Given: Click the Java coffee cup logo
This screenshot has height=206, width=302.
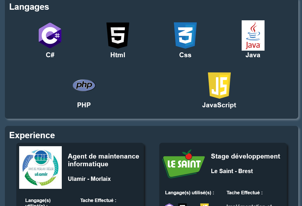Looking at the screenshot, I should point(253,35).
